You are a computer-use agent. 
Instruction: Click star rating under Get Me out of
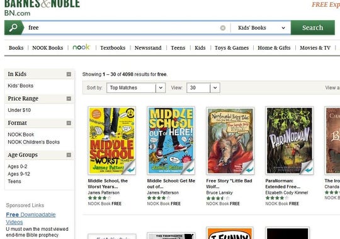tap(159, 198)
